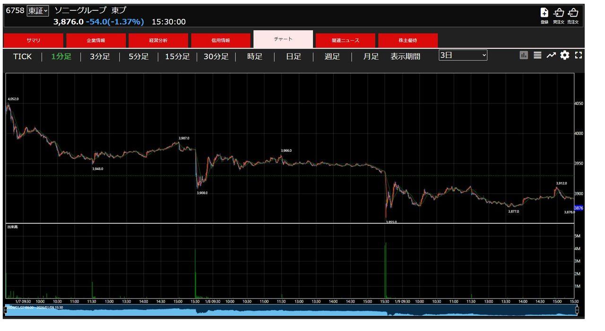Open chart settings gear icon

pyautogui.click(x=564, y=55)
